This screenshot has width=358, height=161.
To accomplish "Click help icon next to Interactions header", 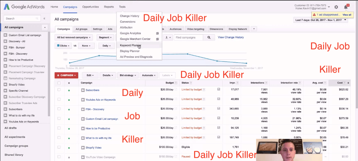I will (266, 83).
